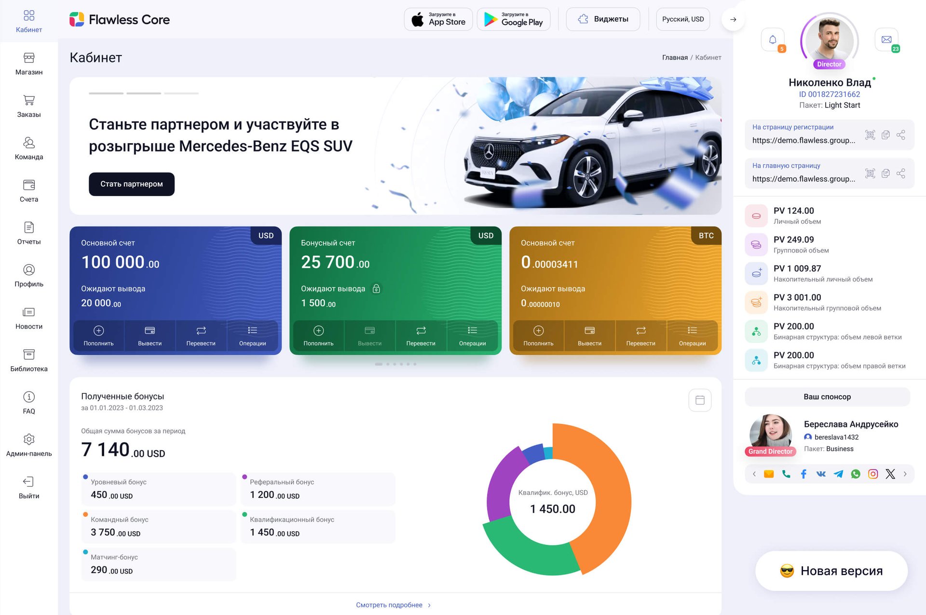Copy the registration page link
The image size is (926, 615).
pyautogui.click(x=885, y=134)
